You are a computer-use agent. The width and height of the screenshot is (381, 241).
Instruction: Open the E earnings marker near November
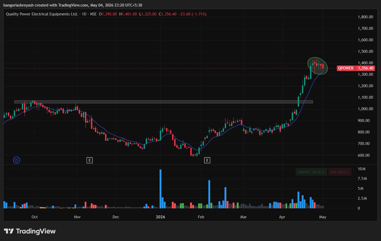pos(90,160)
